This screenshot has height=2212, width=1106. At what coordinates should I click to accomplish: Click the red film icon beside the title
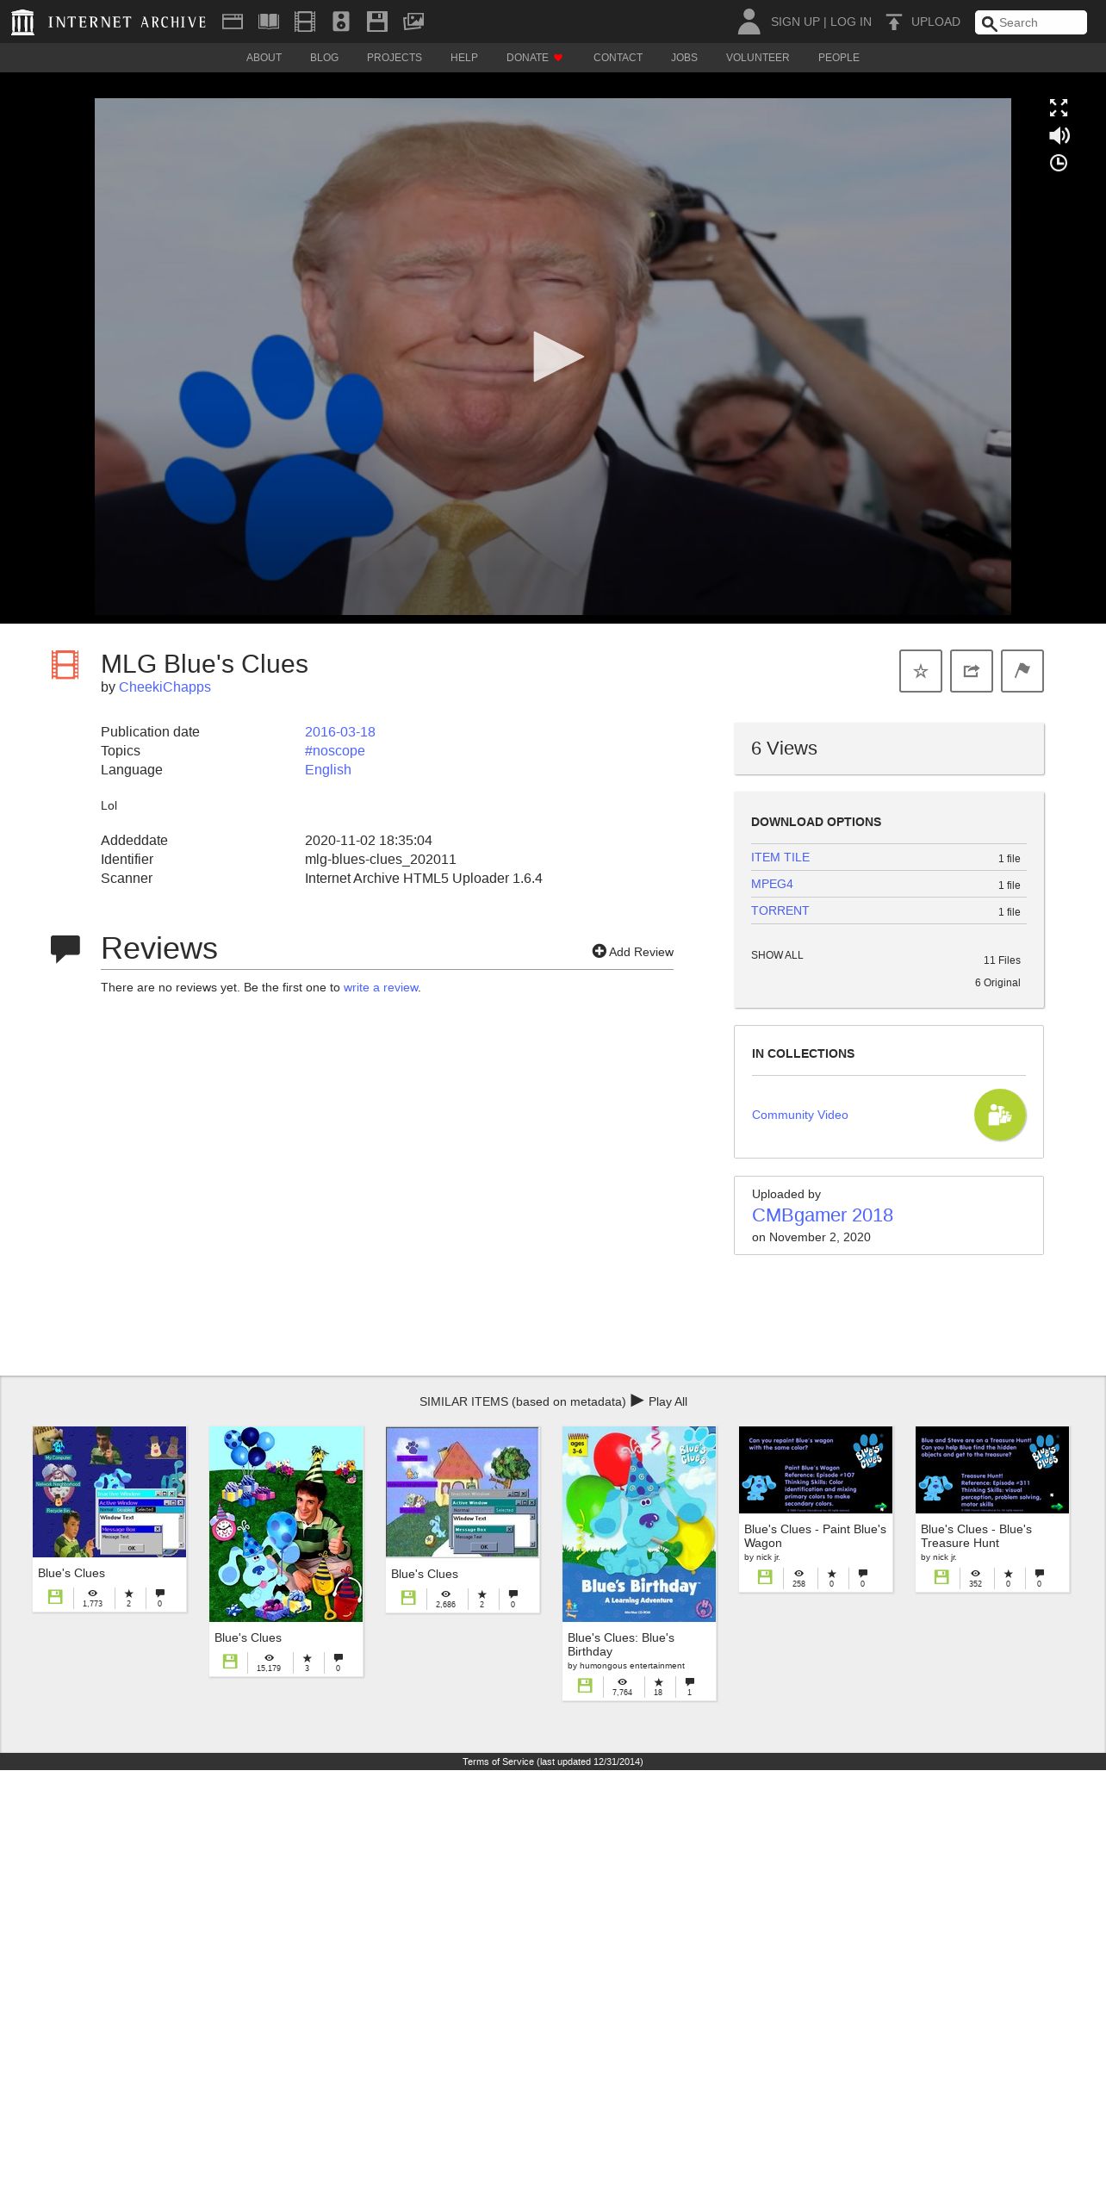(65, 664)
